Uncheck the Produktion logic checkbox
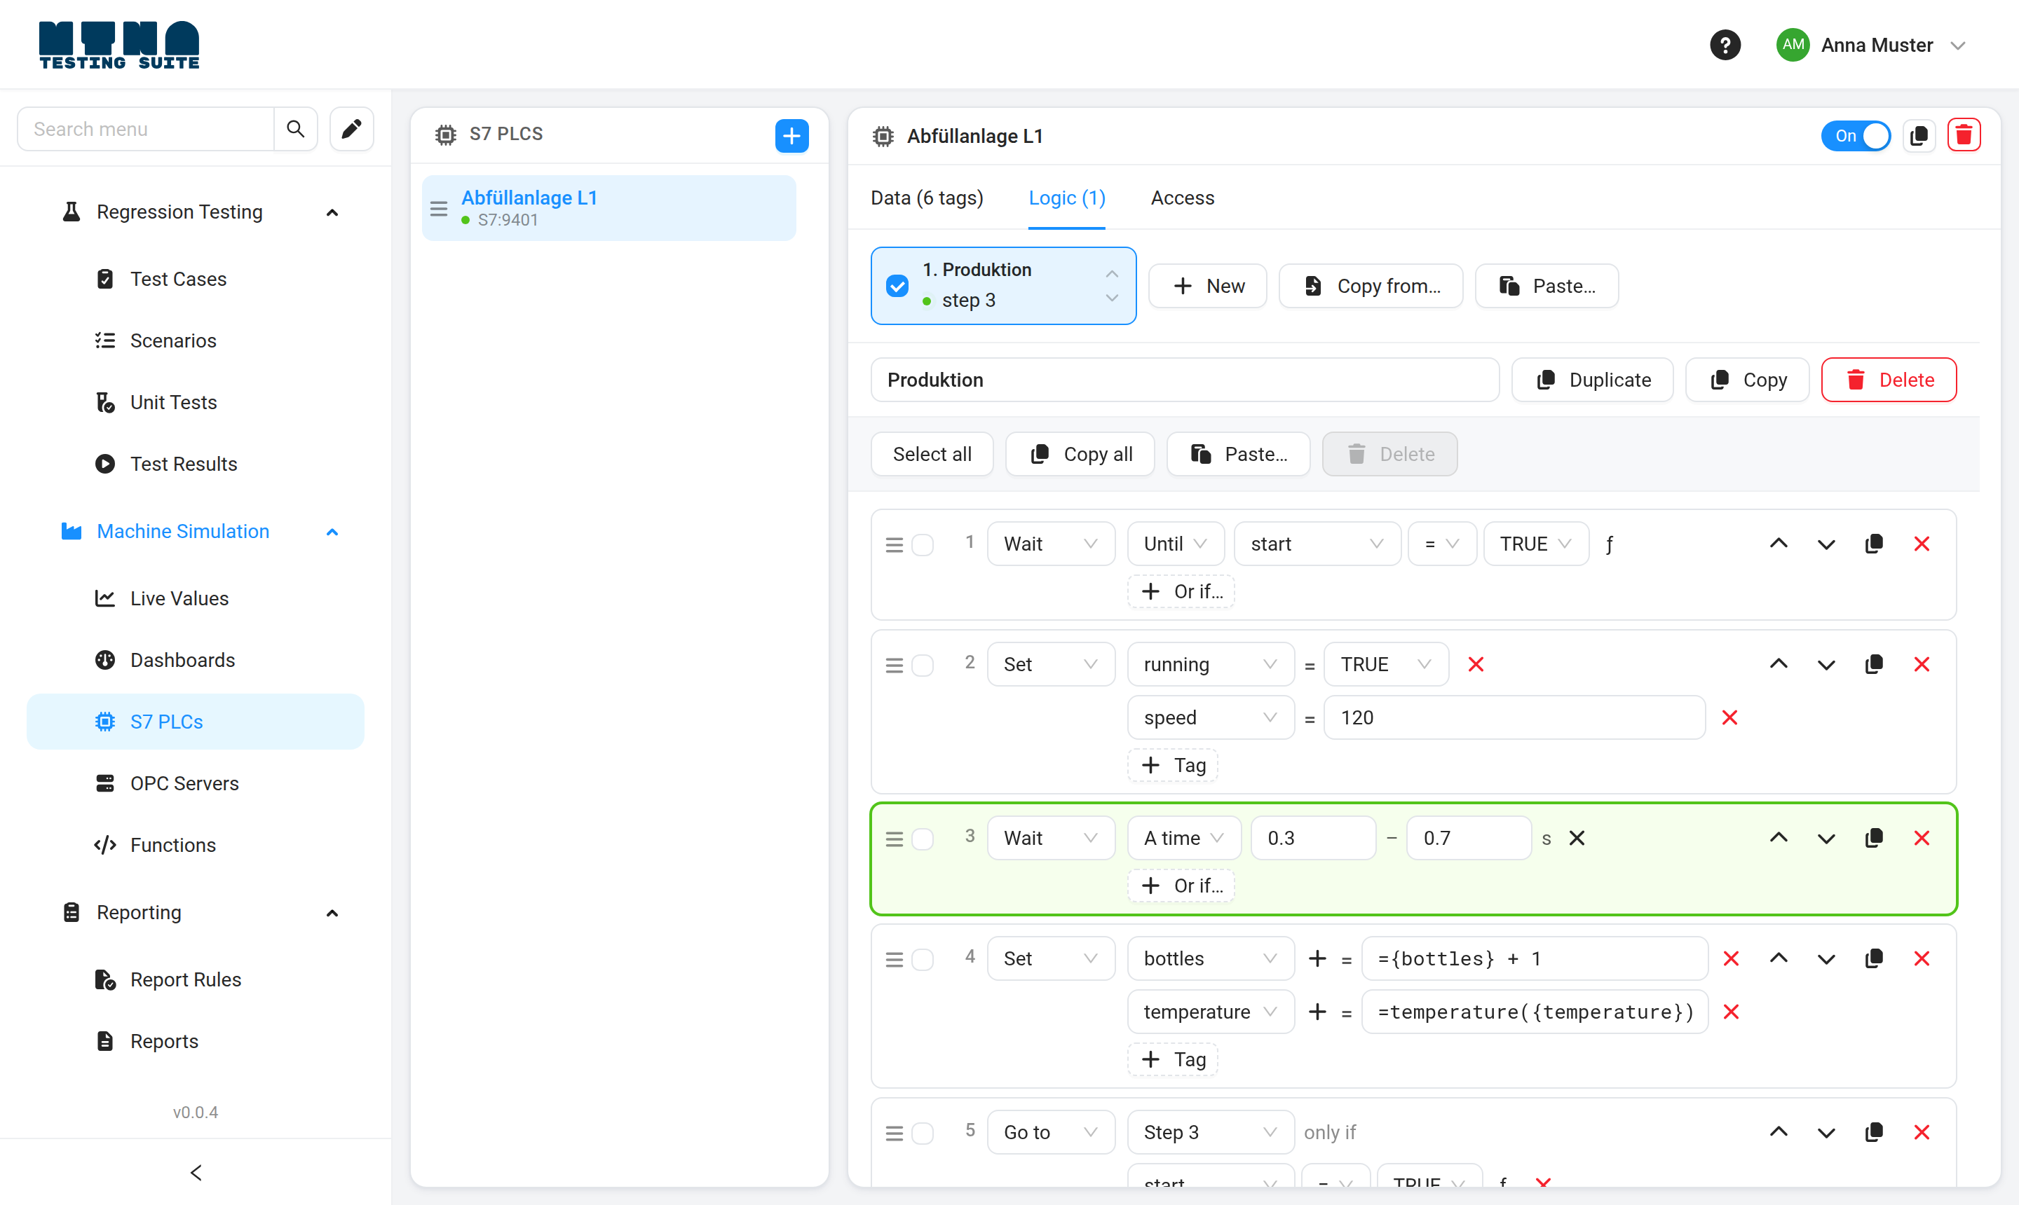 [x=897, y=286]
